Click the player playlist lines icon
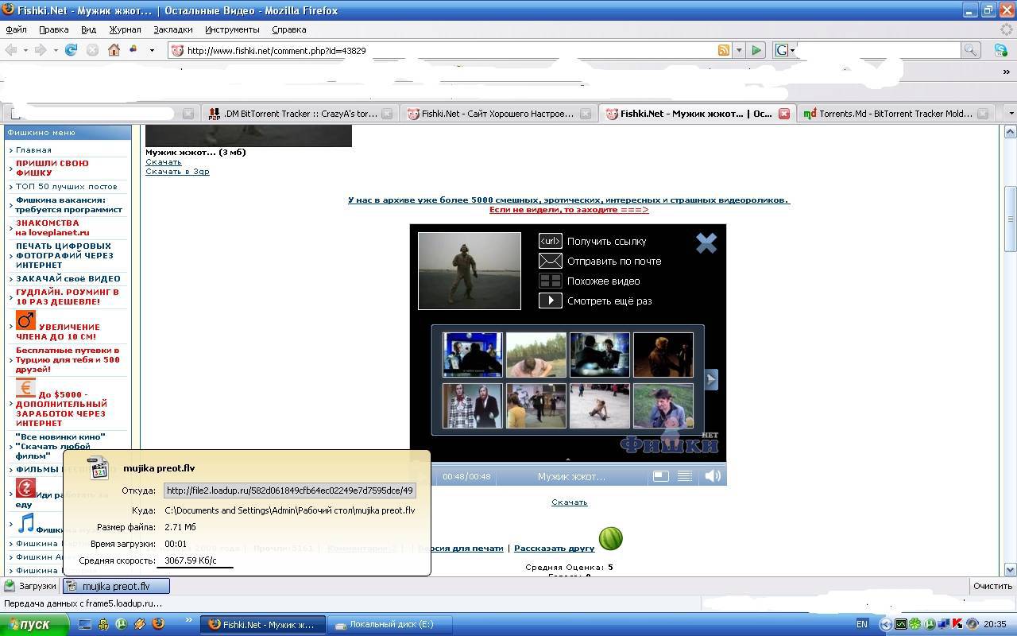 685,475
